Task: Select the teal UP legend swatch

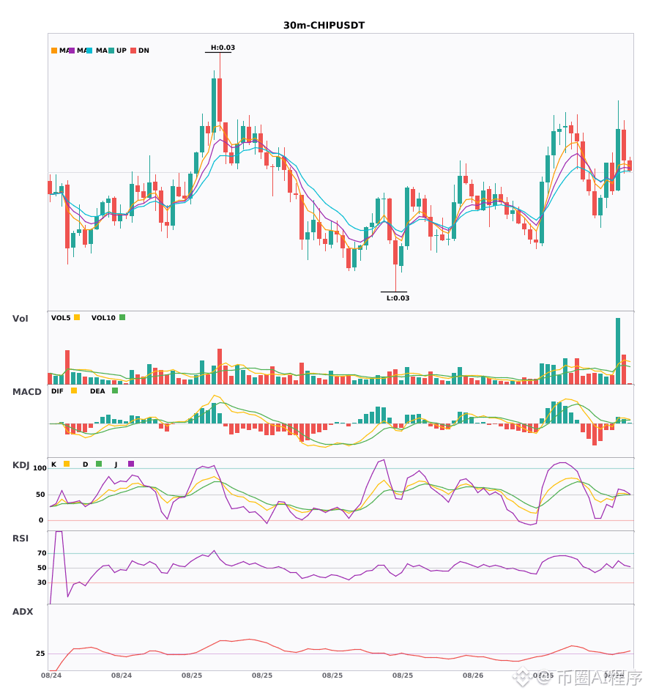Action: 111,51
